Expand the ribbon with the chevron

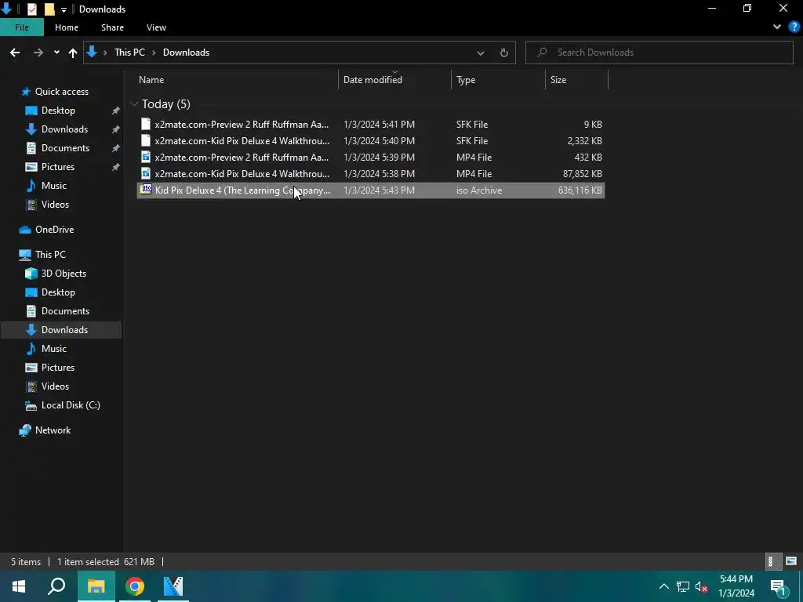click(776, 27)
